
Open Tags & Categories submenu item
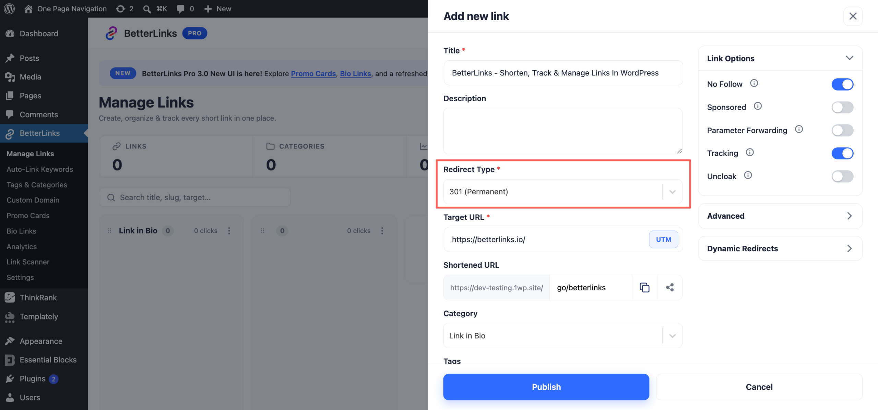coord(37,185)
